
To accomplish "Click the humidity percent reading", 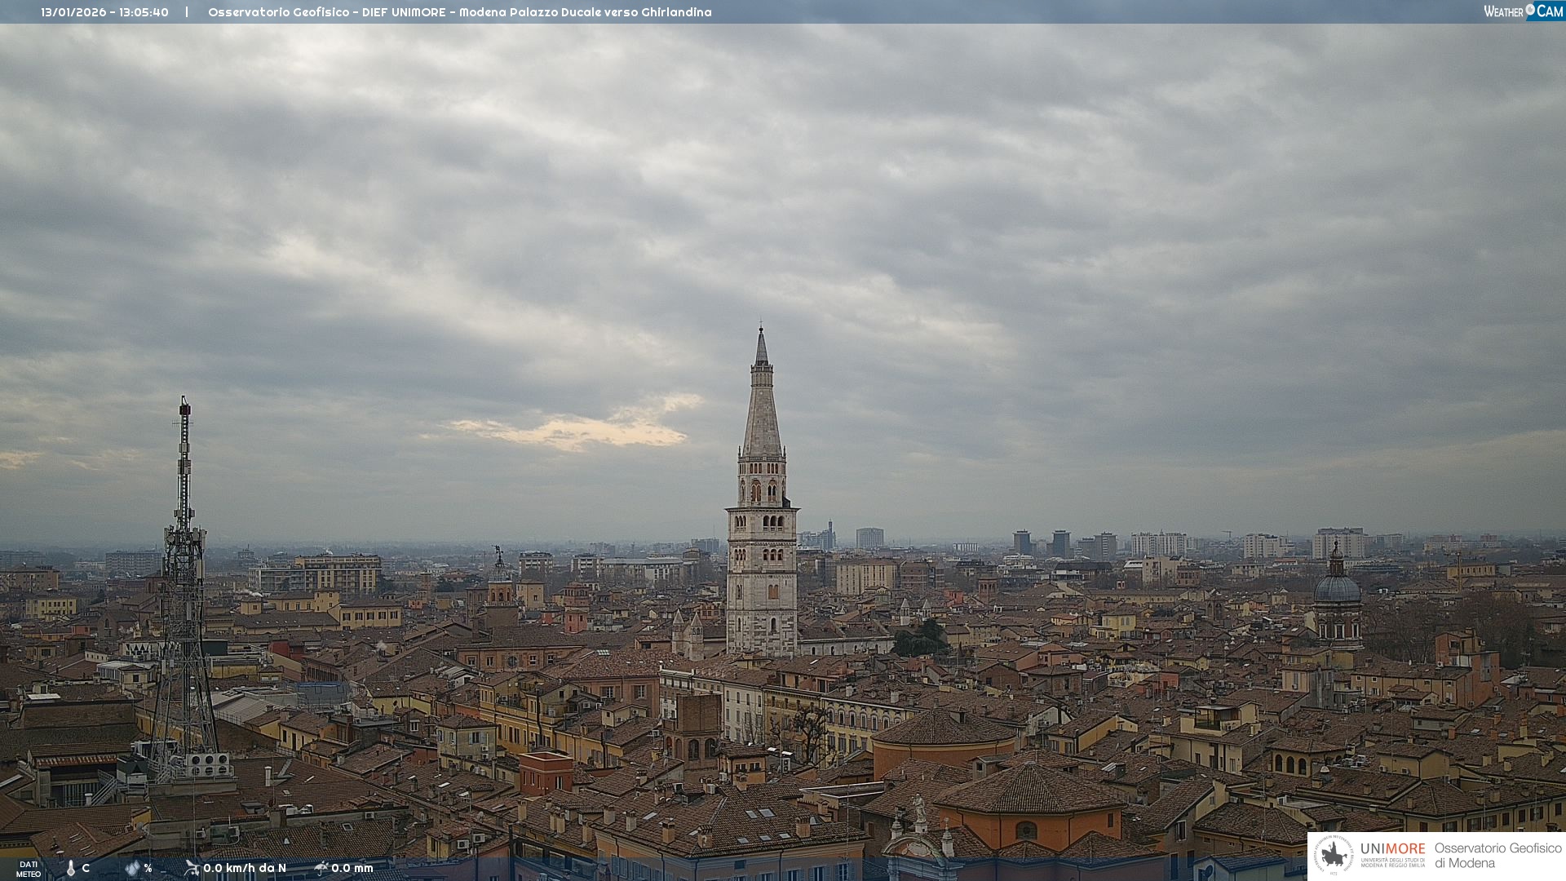I will [148, 868].
